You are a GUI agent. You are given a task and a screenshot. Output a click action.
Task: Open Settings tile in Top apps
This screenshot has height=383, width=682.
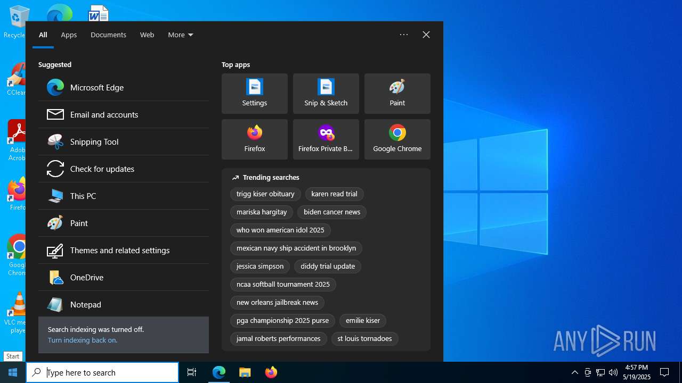(x=255, y=94)
